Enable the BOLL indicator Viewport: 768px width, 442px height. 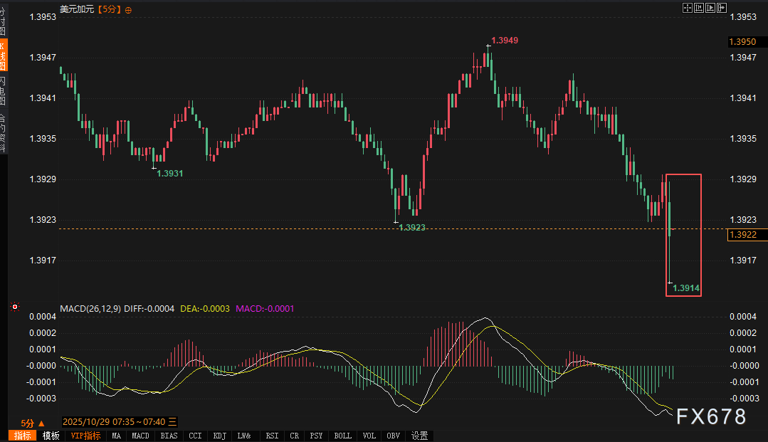342,436
